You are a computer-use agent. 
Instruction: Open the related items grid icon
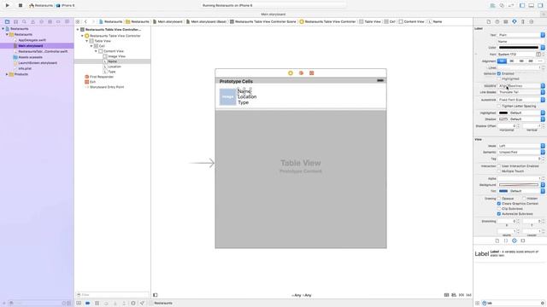point(78,21)
